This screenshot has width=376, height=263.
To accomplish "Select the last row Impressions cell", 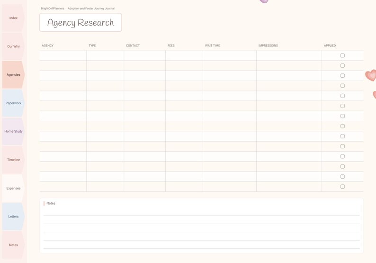I will 289,186.
